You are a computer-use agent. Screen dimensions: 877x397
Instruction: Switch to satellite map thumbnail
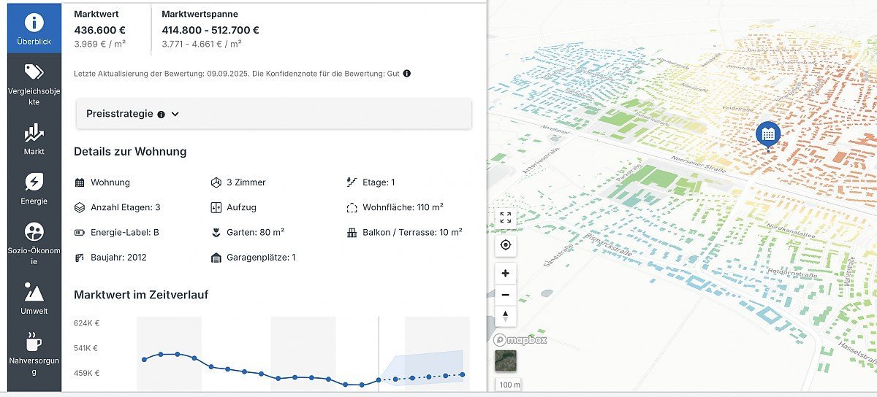tap(505, 361)
